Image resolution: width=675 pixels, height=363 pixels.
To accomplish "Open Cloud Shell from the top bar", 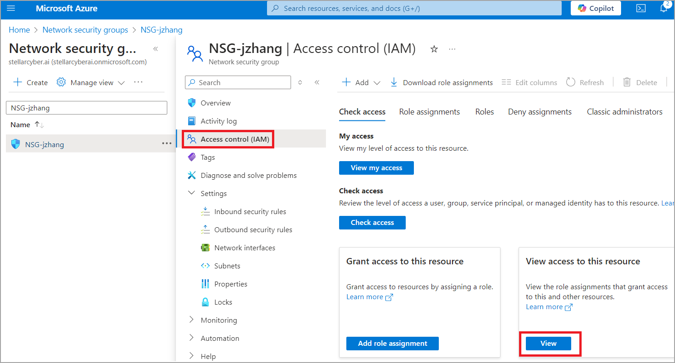I will (641, 9).
